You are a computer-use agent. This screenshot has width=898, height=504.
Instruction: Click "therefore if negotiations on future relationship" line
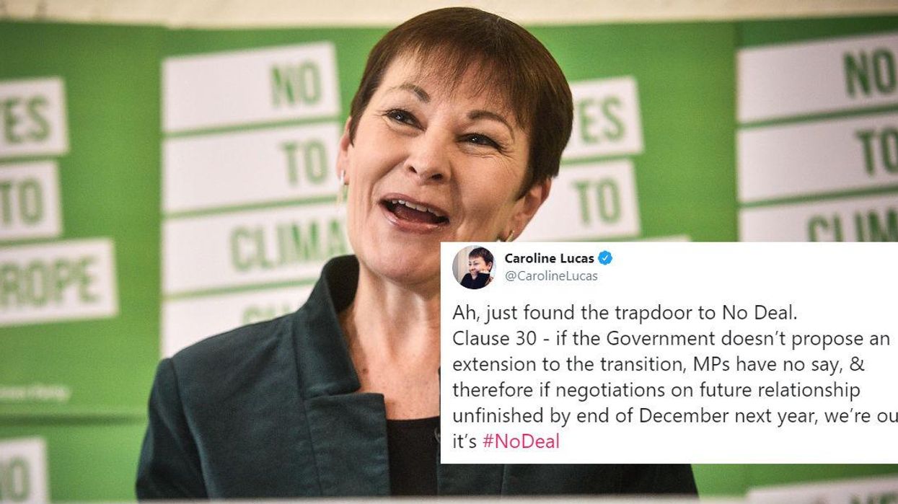(x=656, y=390)
